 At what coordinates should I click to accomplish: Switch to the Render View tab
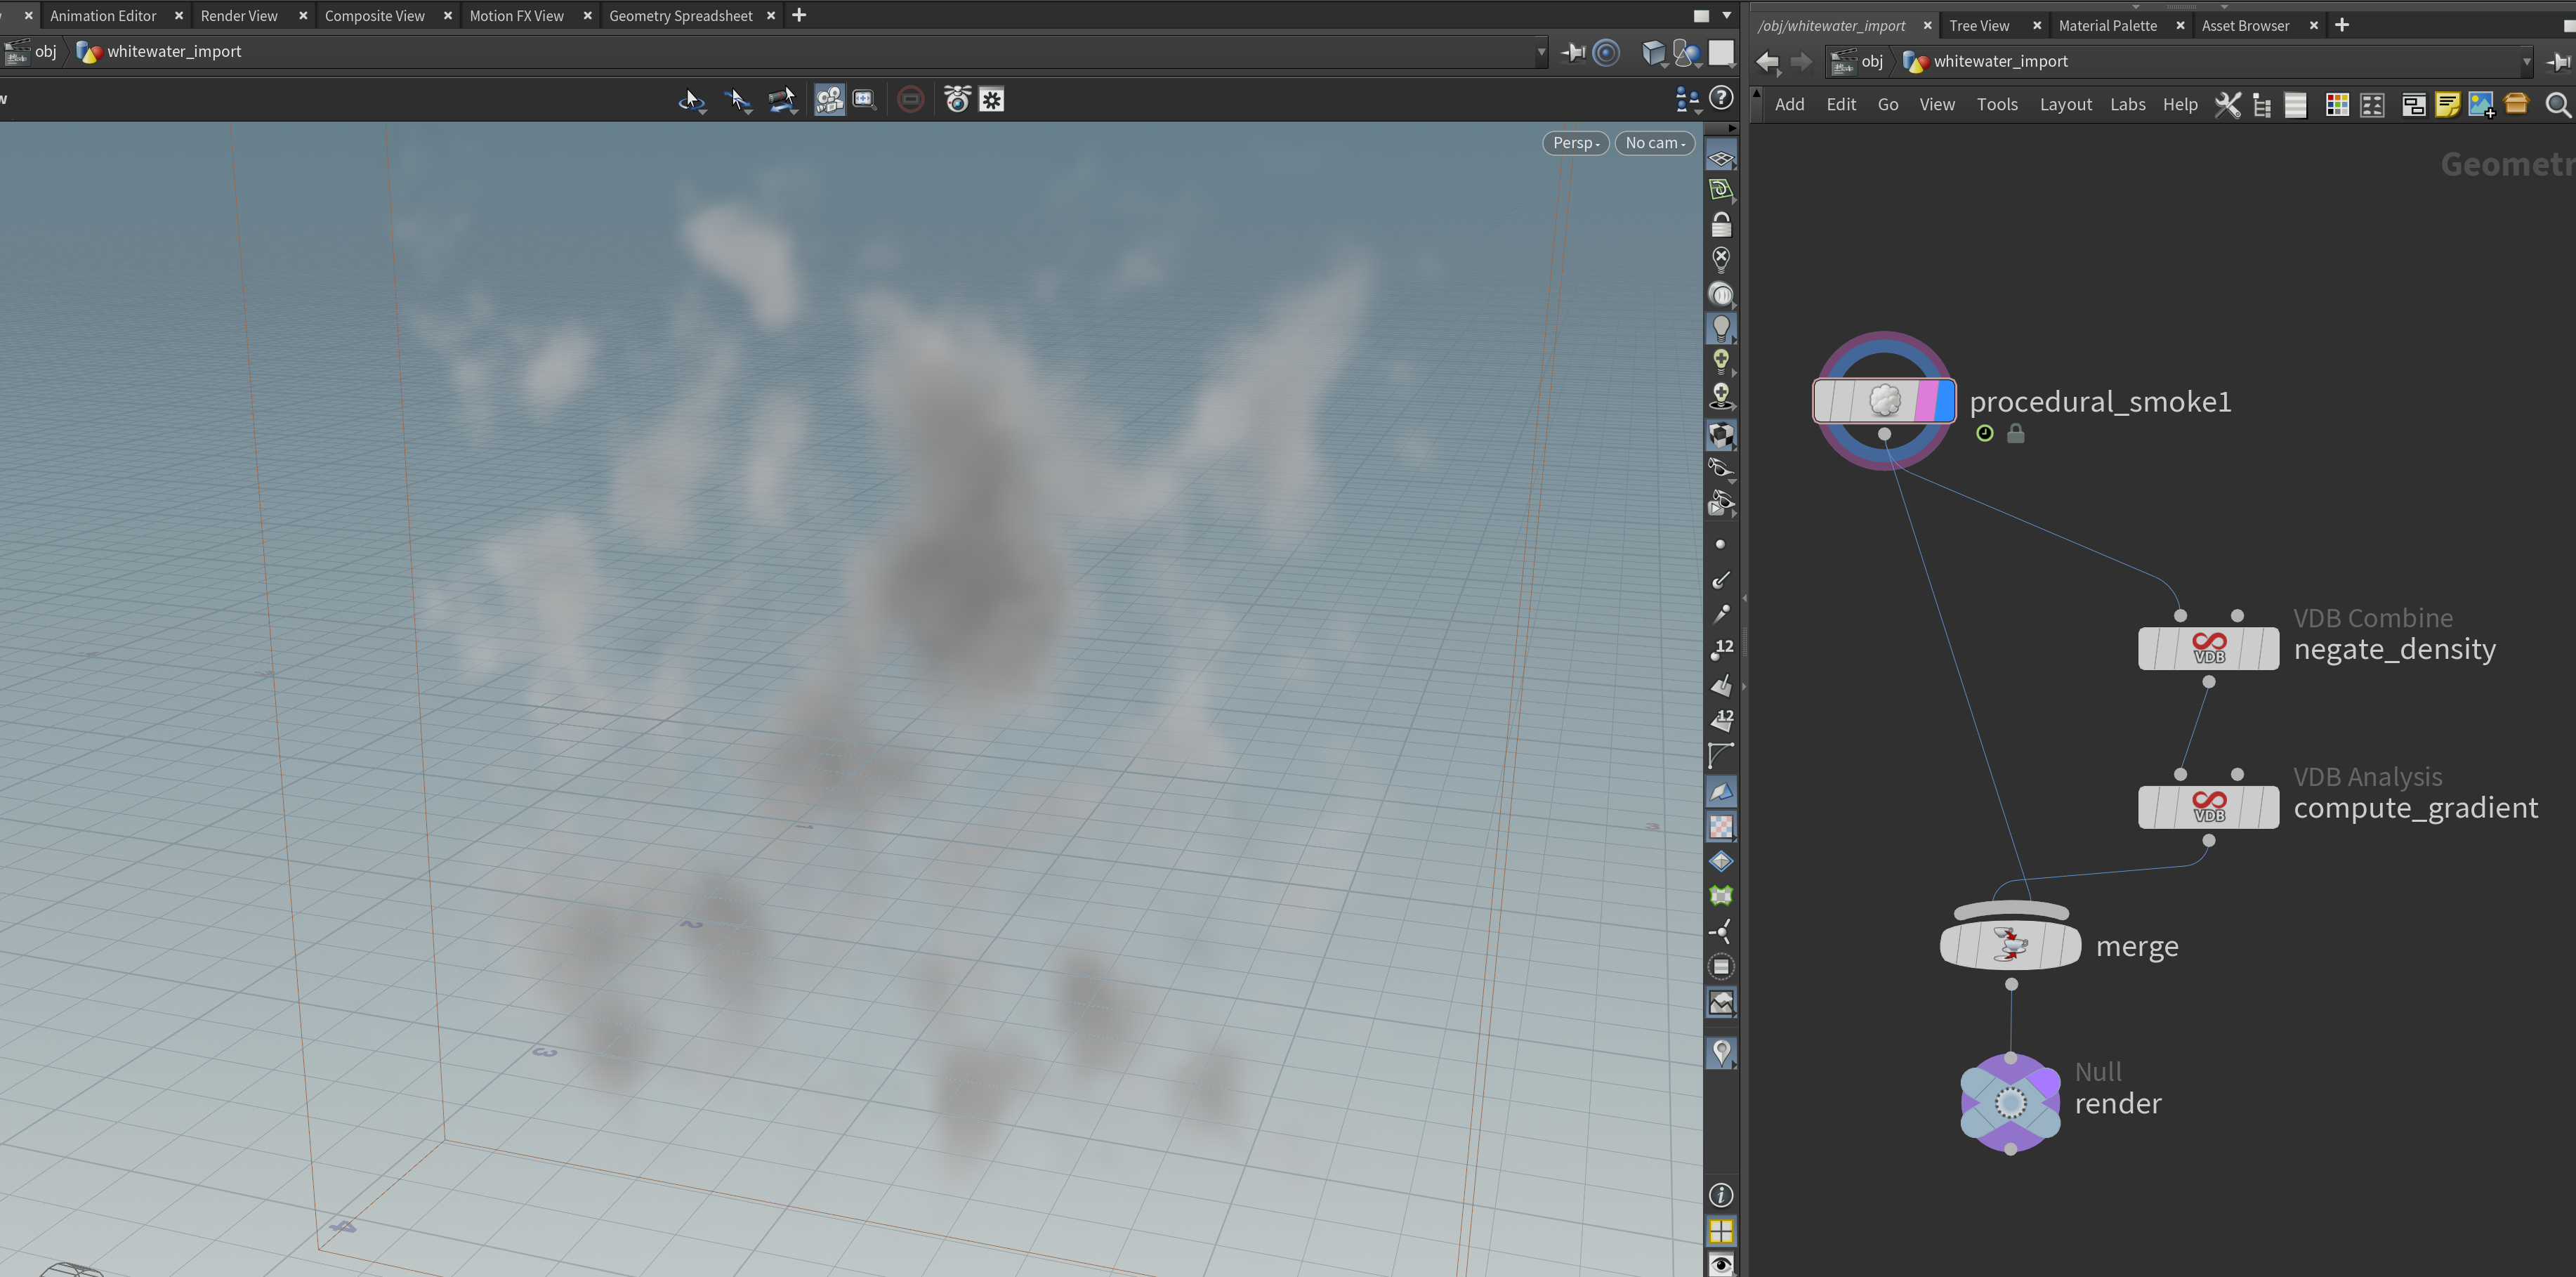239,16
